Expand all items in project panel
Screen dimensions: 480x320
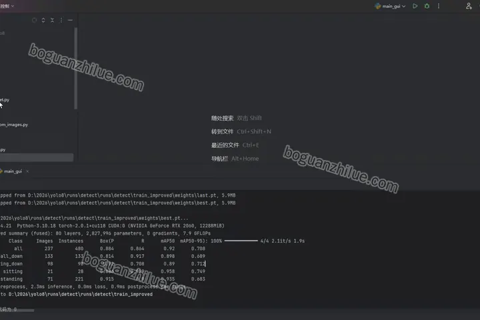pyautogui.click(x=43, y=20)
